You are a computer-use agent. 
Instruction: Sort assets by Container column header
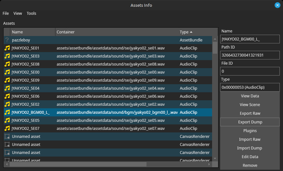pos(116,32)
